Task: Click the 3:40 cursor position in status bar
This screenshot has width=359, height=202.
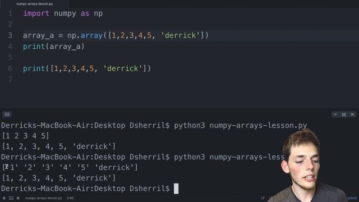Action: coord(70,198)
